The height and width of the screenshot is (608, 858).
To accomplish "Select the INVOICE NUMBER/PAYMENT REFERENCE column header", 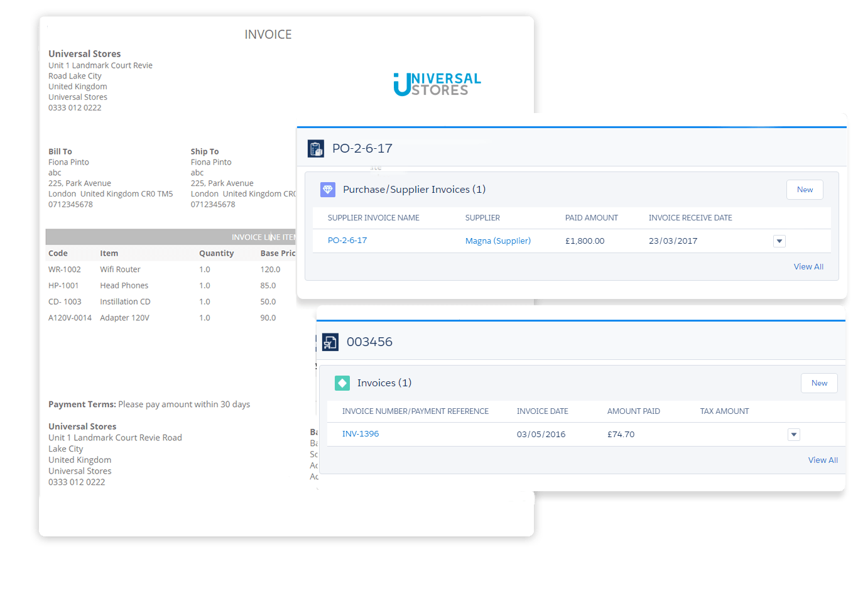I will tap(415, 411).
